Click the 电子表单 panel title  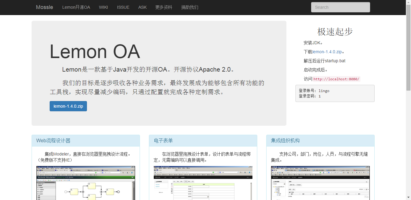coord(163,140)
